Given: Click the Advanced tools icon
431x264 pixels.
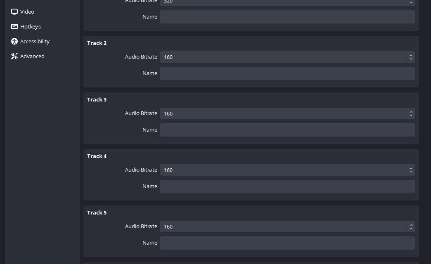Looking at the screenshot, I should click(14, 56).
